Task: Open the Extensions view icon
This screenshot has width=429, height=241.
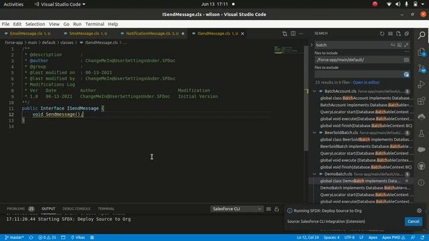Action: pos(422,101)
